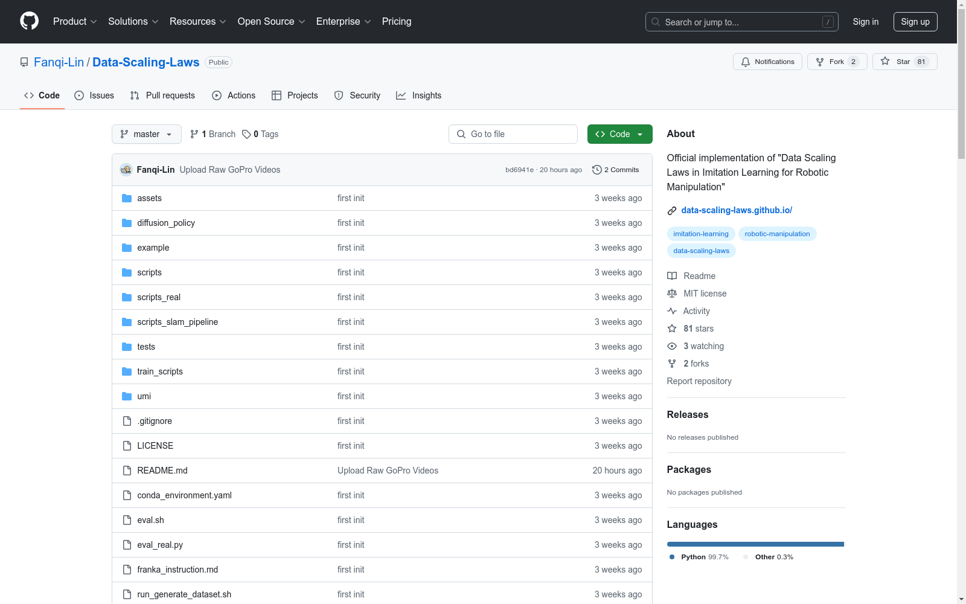Click the Star icon button
The image size is (966, 604).
(885, 62)
